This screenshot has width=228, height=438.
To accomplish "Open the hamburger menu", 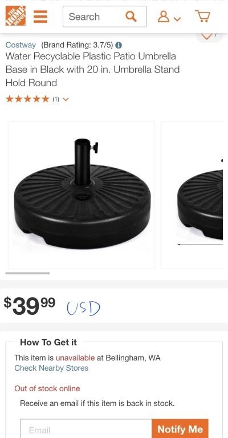I will click(x=40, y=17).
